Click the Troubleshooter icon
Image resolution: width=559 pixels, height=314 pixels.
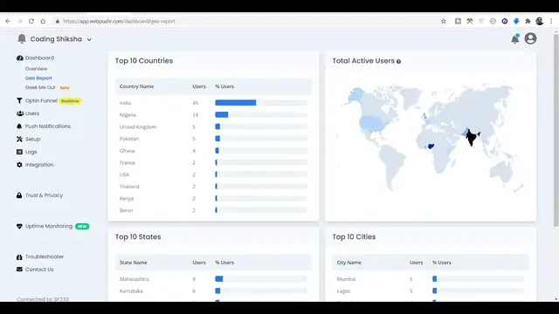click(19, 256)
